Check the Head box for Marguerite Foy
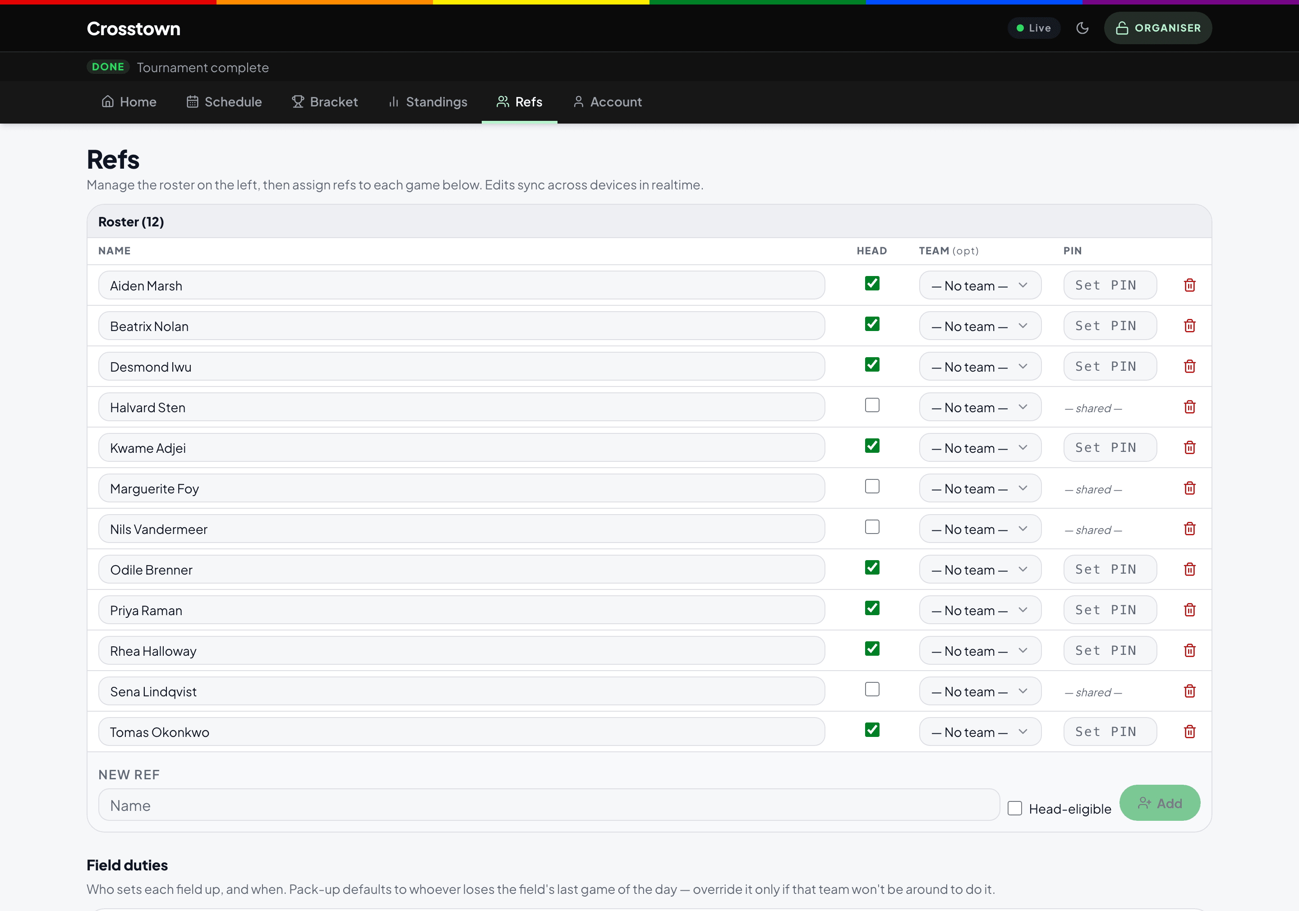Screen dimensions: 1299x911 coord(872,486)
